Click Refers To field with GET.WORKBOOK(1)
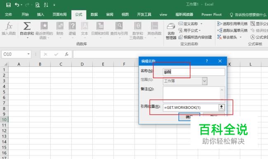This screenshot has width=268, height=159. (191, 108)
